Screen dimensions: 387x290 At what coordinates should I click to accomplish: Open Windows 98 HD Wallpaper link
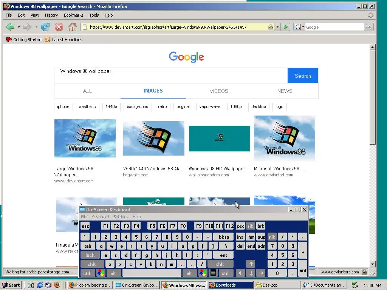(x=217, y=169)
